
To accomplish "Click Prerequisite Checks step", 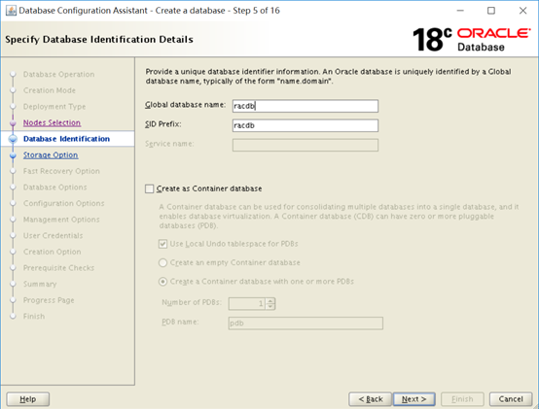I will point(58,268).
